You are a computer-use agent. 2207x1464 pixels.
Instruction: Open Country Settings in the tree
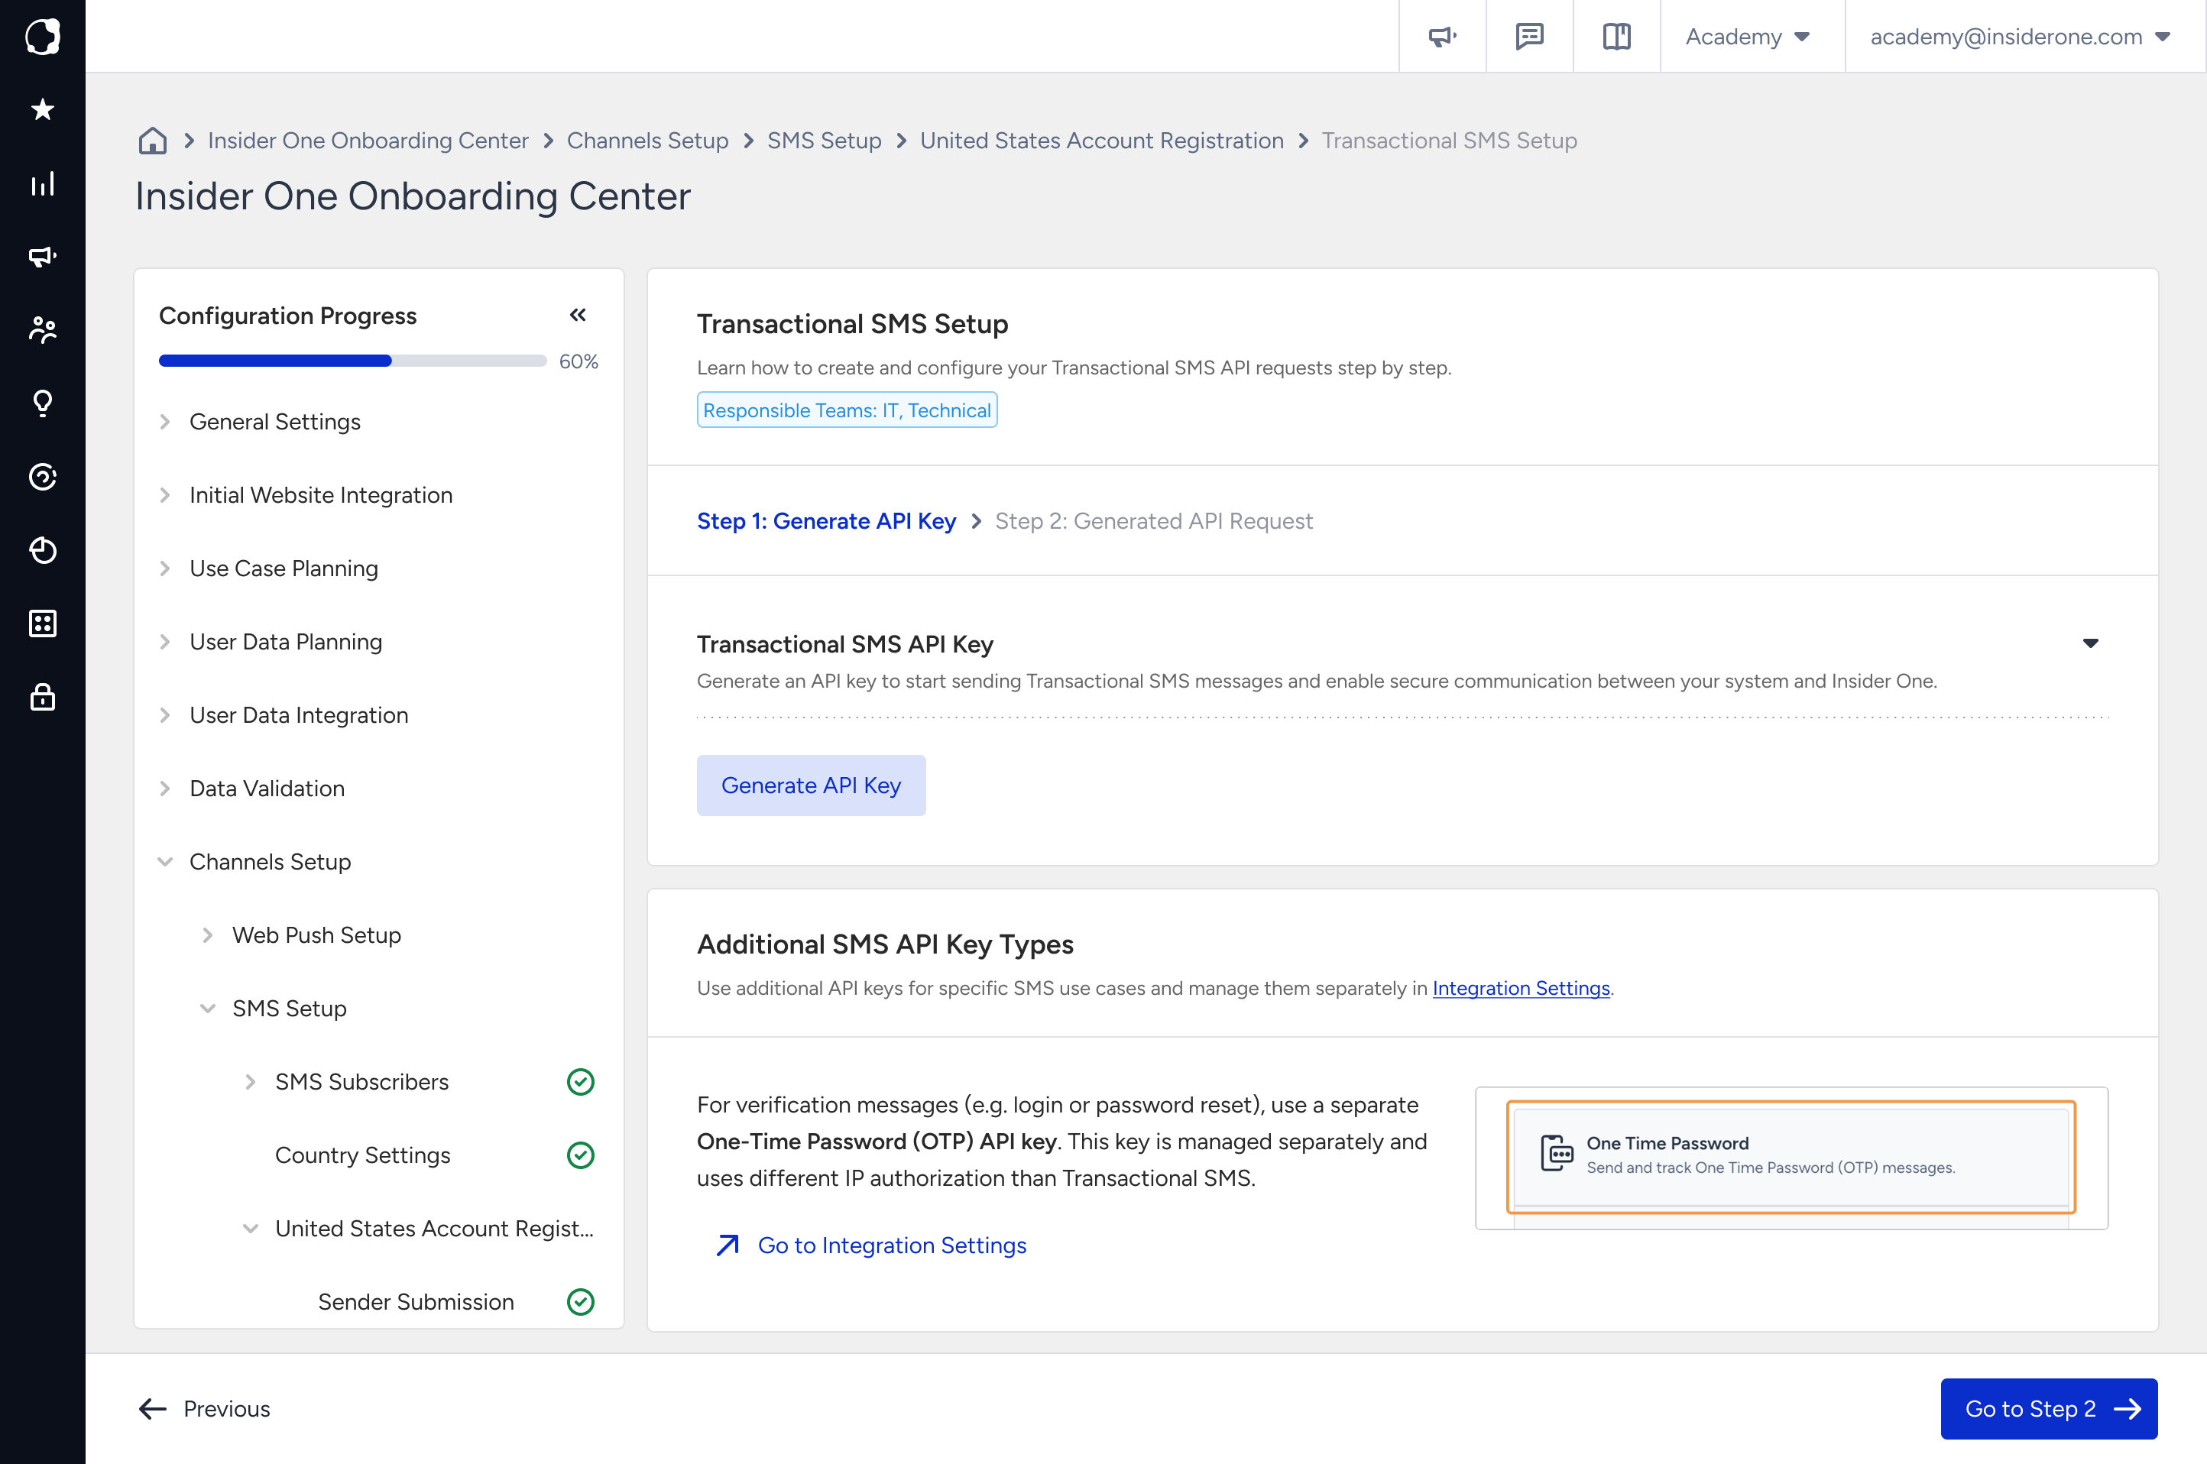[x=362, y=1156]
